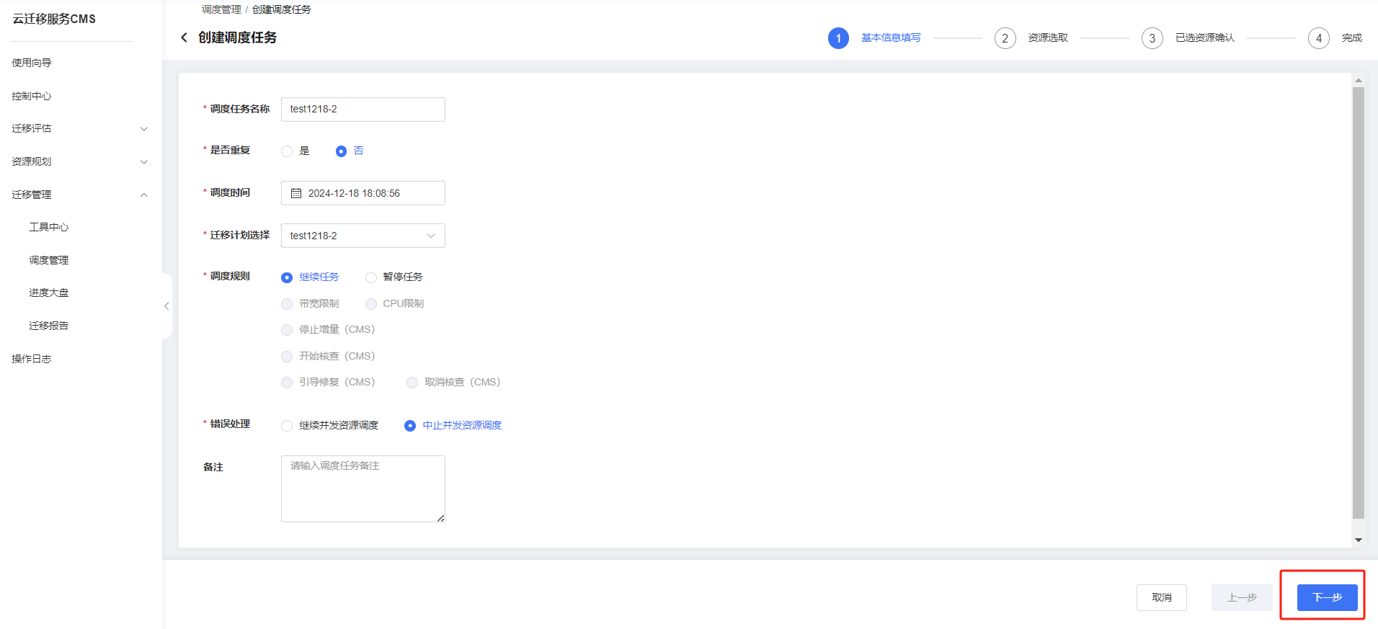The height and width of the screenshot is (629, 1378).
Task: Click the 已选资源确认 step label
Action: coord(1205,37)
